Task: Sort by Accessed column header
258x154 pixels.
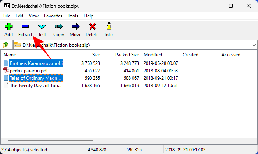Action: coord(238,55)
